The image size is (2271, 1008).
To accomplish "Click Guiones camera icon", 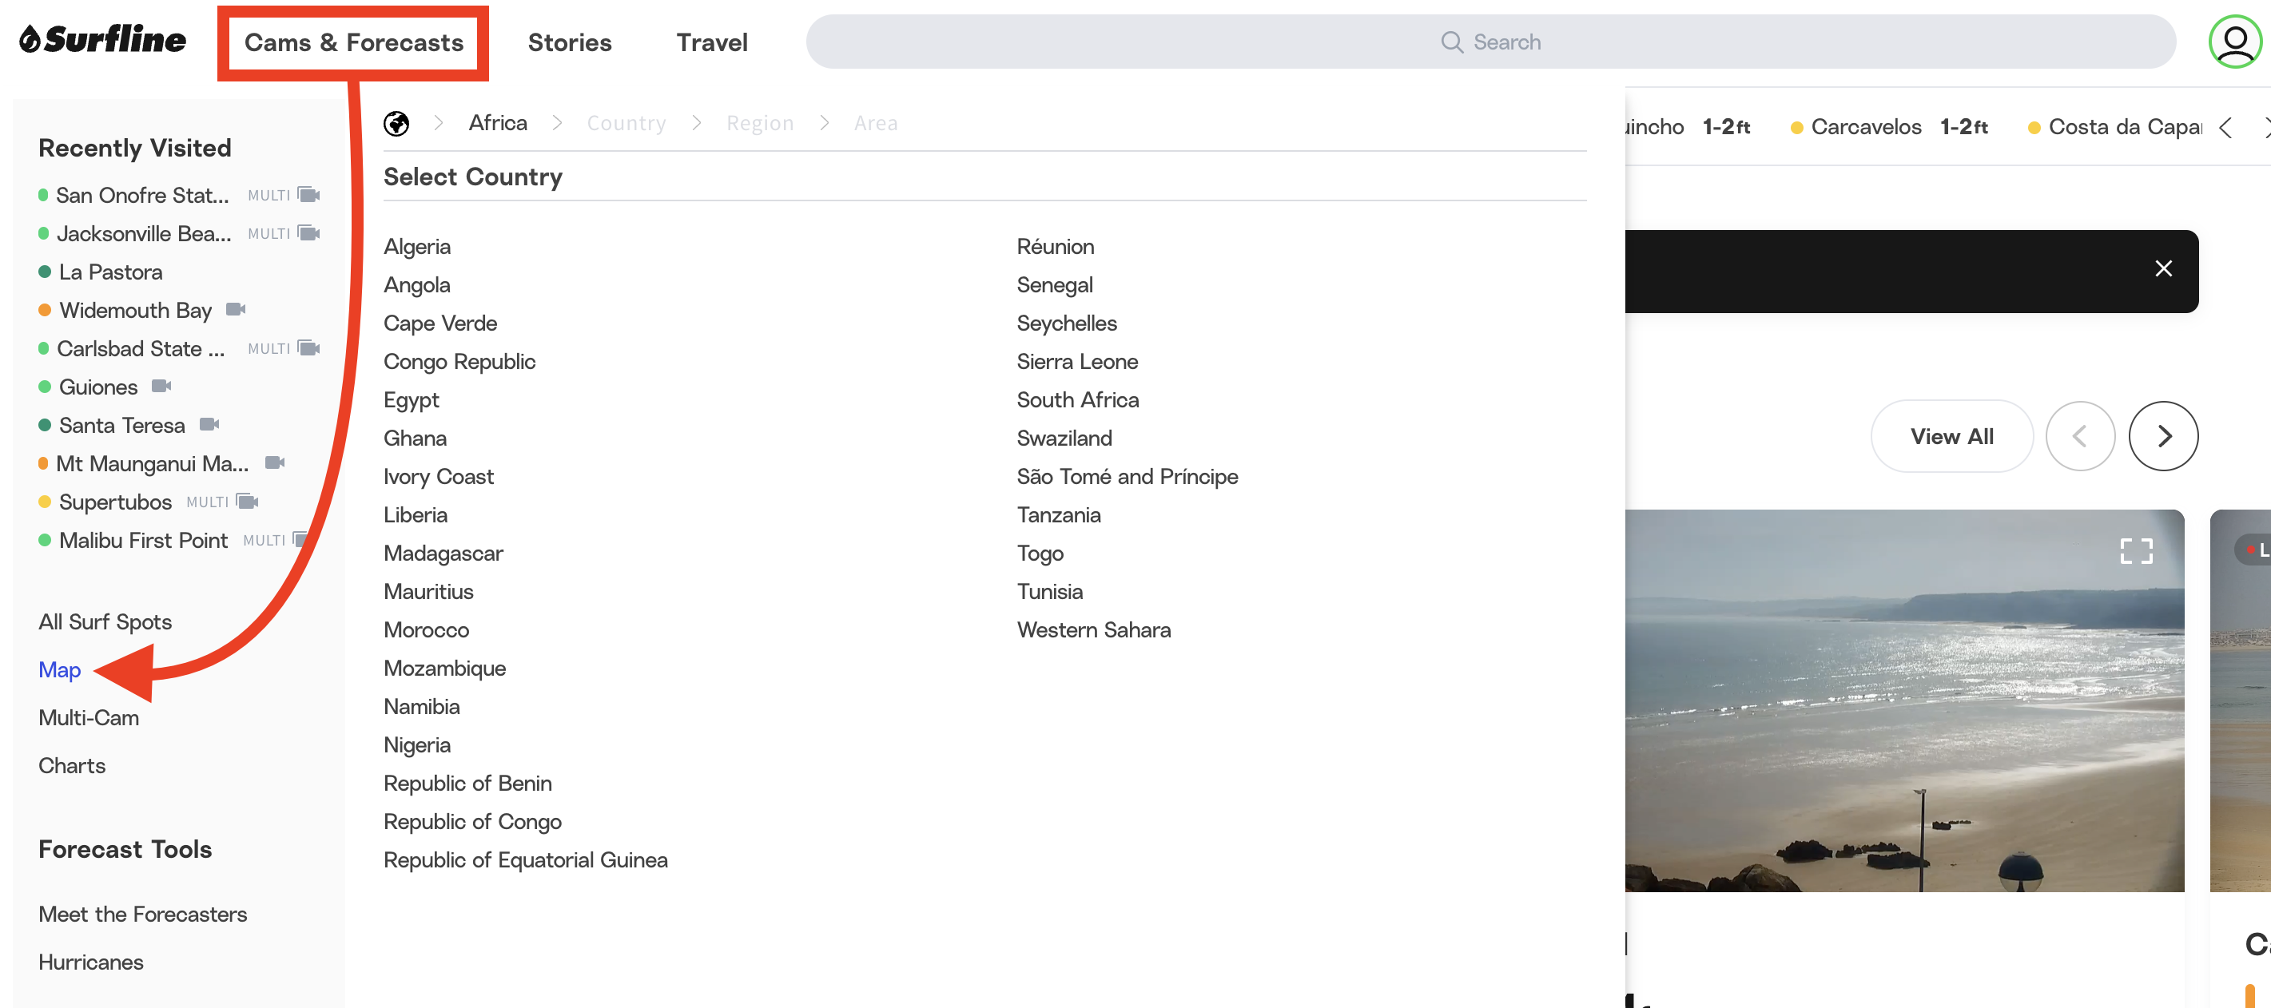I will click(x=161, y=386).
